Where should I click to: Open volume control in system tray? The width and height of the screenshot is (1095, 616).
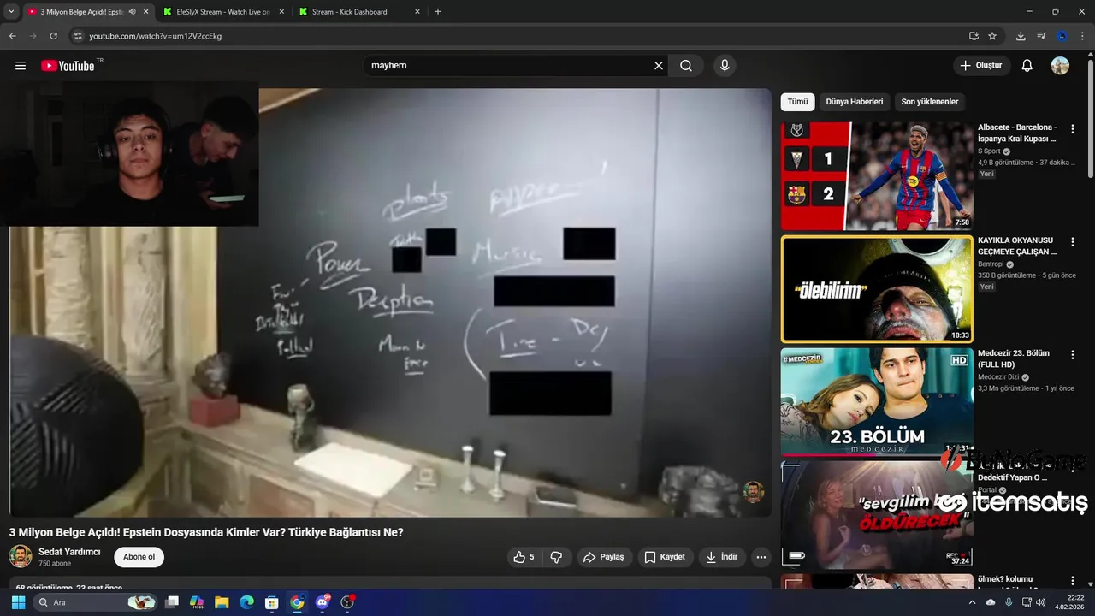pyautogui.click(x=1040, y=602)
